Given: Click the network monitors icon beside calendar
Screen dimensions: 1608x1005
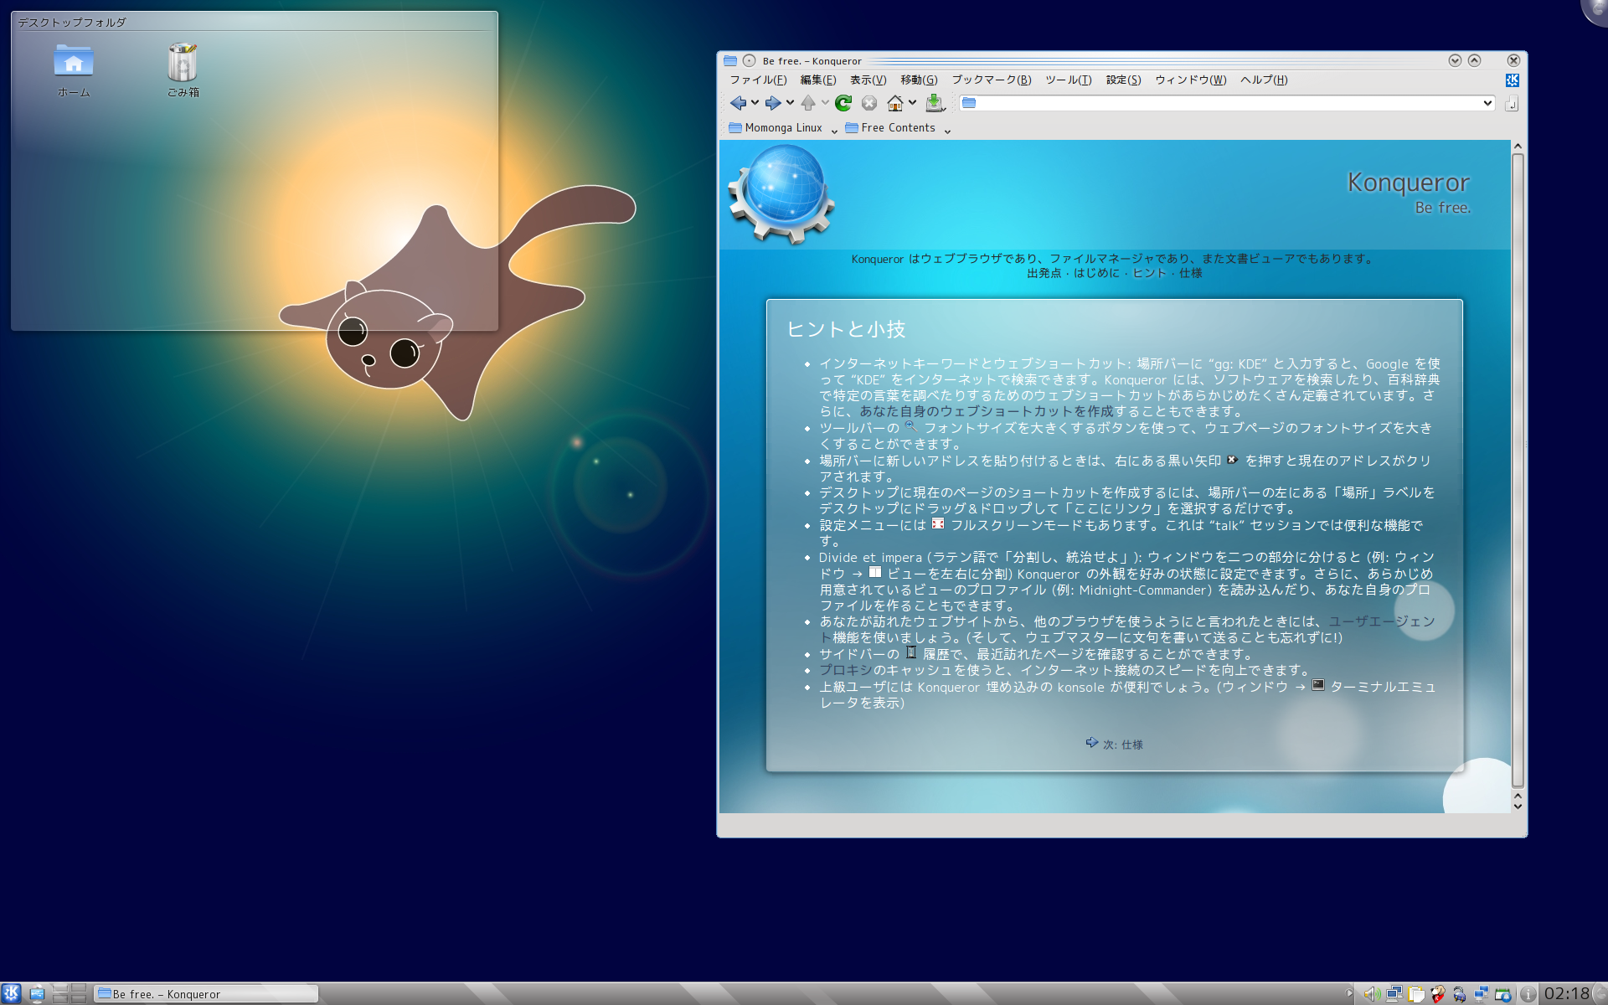Looking at the screenshot, I should 1482,994.
